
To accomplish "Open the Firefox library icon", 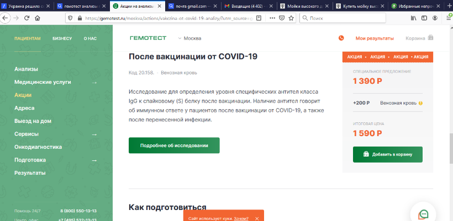I will click(413, 18).
